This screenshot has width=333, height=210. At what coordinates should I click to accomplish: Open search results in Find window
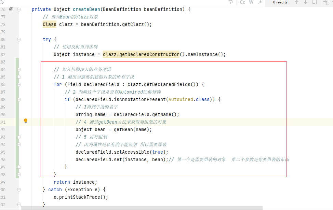[x=314, y=2]
